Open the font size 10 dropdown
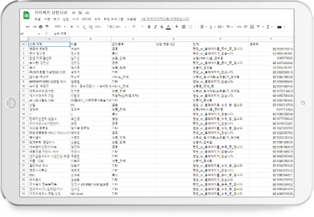Image resolution: width=314 pixels, height=217 pixels. [x=137, y=27]
